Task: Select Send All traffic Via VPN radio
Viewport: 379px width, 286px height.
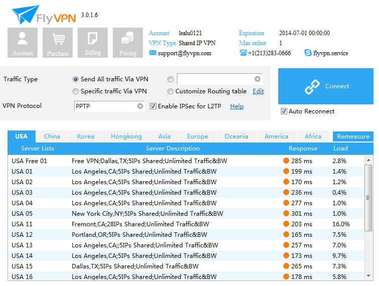Action: click(76, 79)
